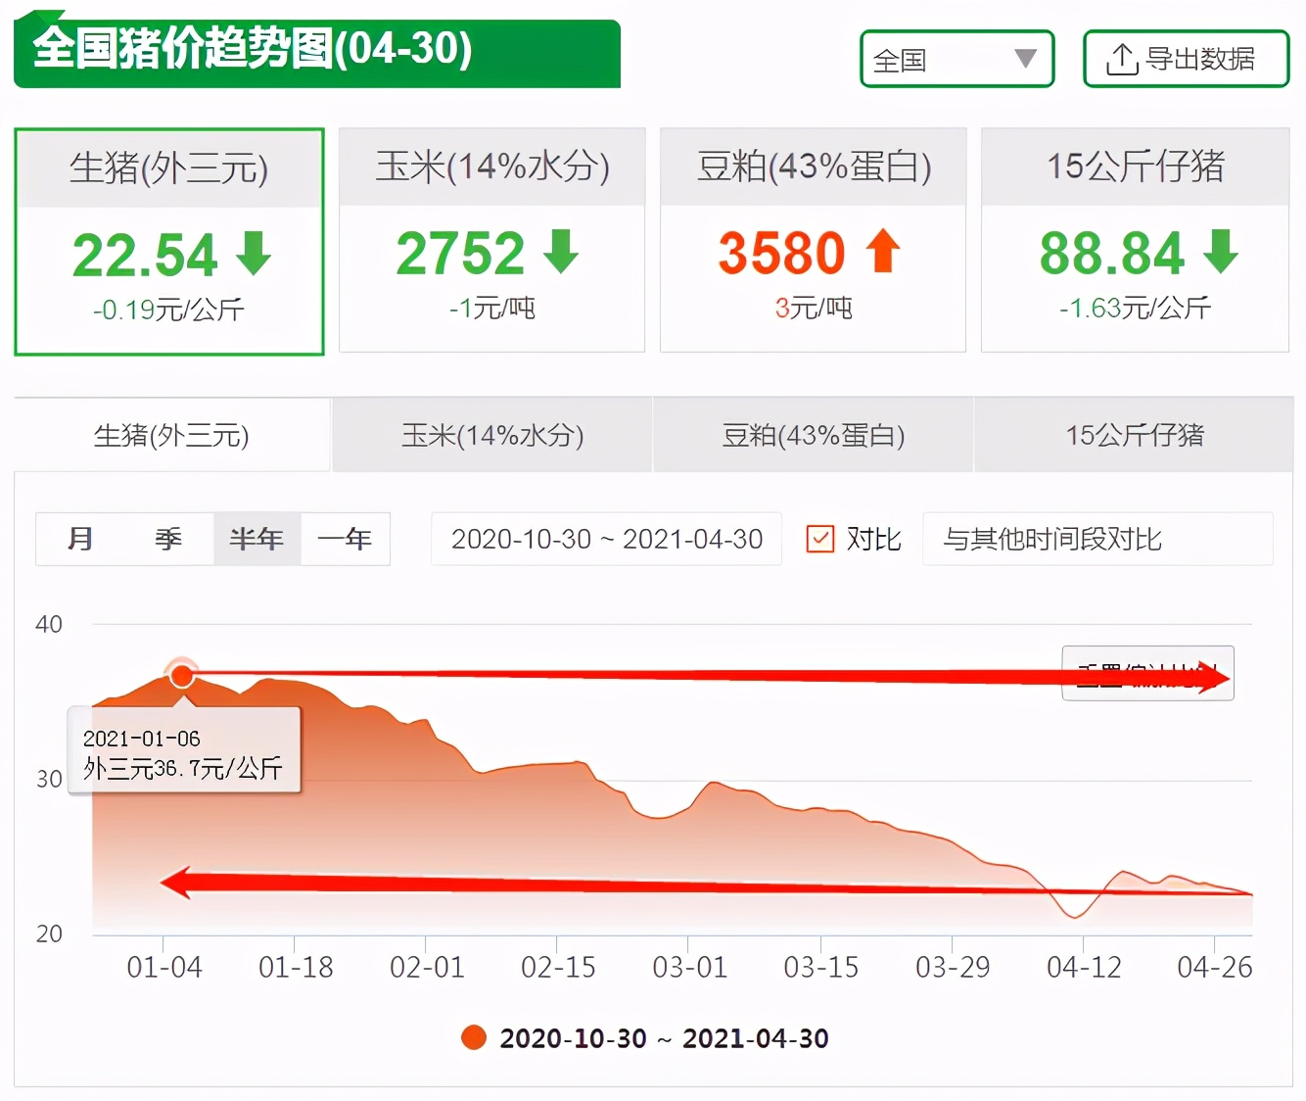Image resolution: width=1306 pixels, height=1101 pixels.
Task: Click the highlighted 2021-01-06 data point marker
Action: pyautogui.click(x=181, y=675)
